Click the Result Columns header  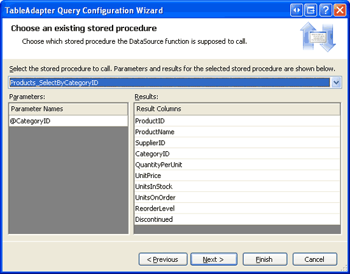click(x=237, y=109)
